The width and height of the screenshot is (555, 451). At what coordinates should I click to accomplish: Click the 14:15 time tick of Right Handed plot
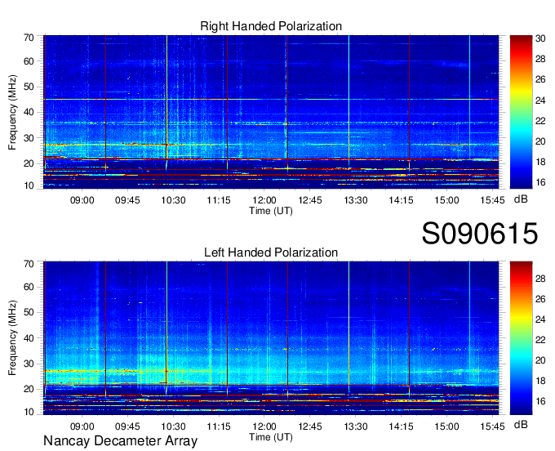click(x=401, y=200)
